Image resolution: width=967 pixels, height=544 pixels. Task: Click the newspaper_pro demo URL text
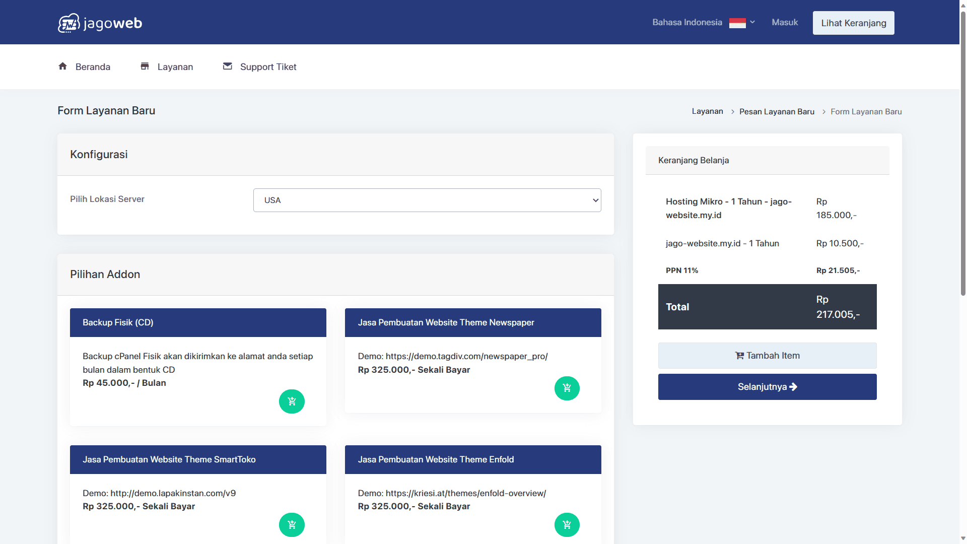point(466,356)
